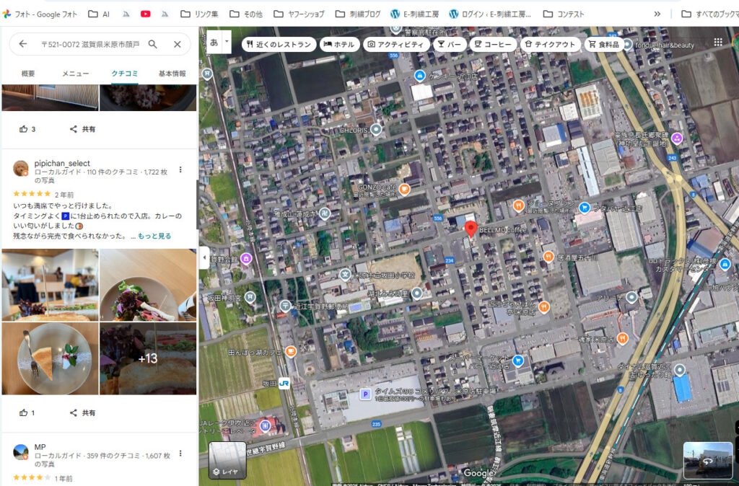739x486 pixels.
Task: Open the あ input mode dropdown arrow
Action: (x=227, y=41)
